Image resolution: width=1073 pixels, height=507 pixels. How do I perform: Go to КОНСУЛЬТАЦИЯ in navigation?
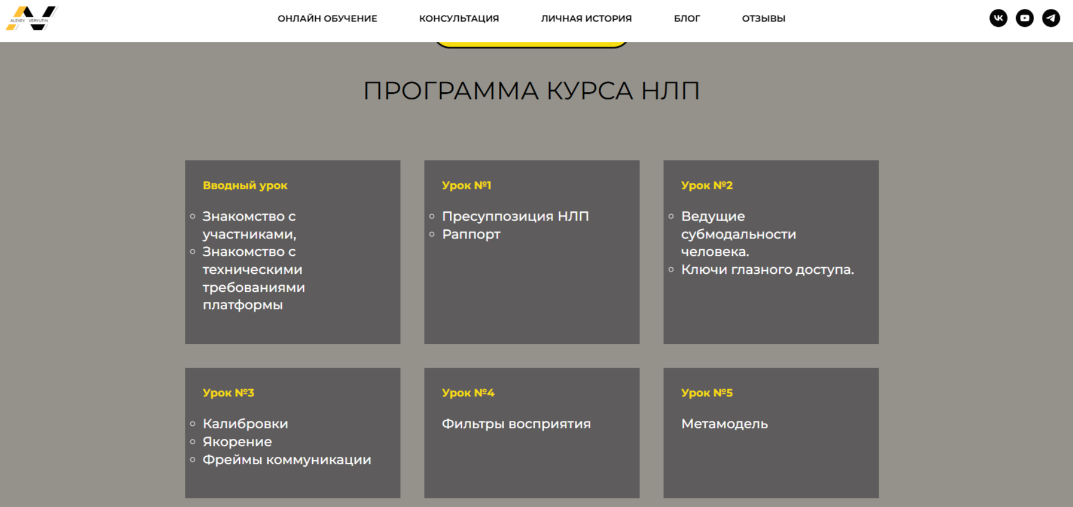pyautogui.click(x=459, y=19)
